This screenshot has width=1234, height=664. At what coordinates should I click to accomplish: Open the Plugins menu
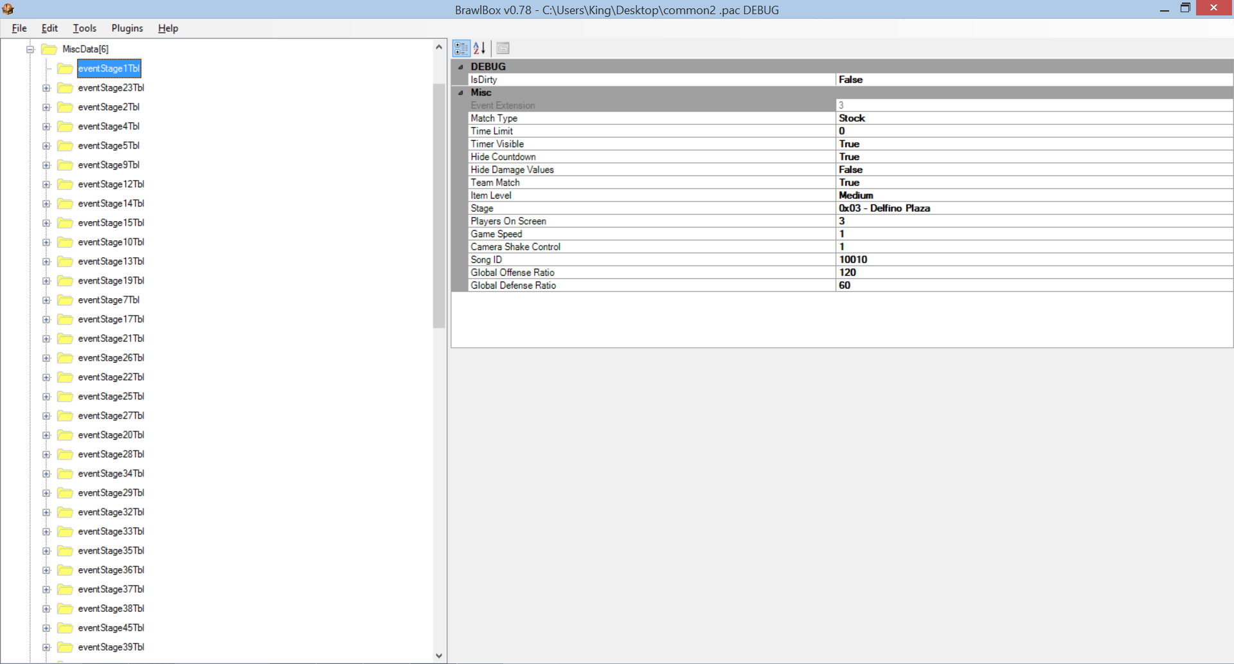[127, 28]
